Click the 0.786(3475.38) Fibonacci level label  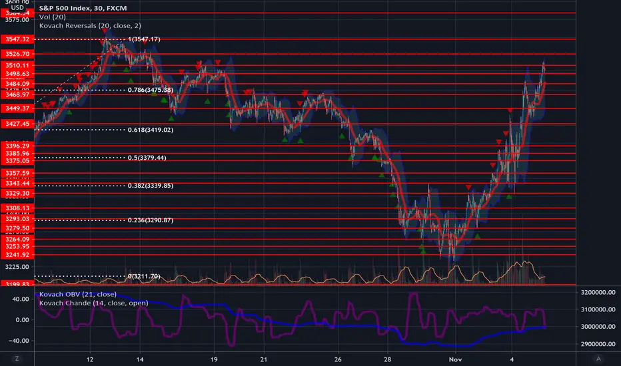151,90
